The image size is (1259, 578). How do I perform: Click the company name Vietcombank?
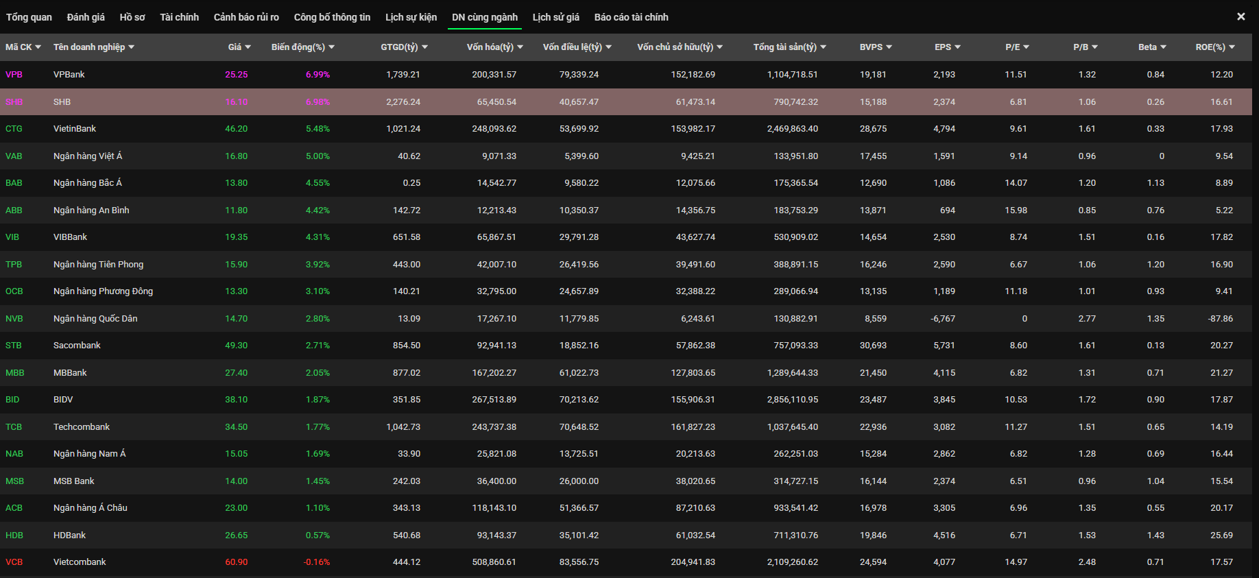tap(80, 562)
